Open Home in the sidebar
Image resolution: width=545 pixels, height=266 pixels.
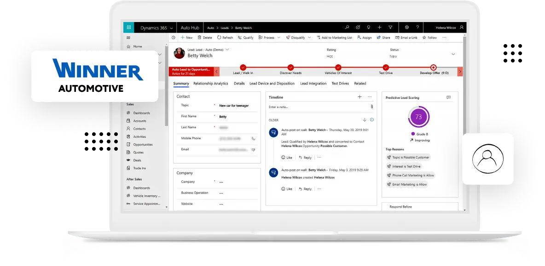point(134,46)
